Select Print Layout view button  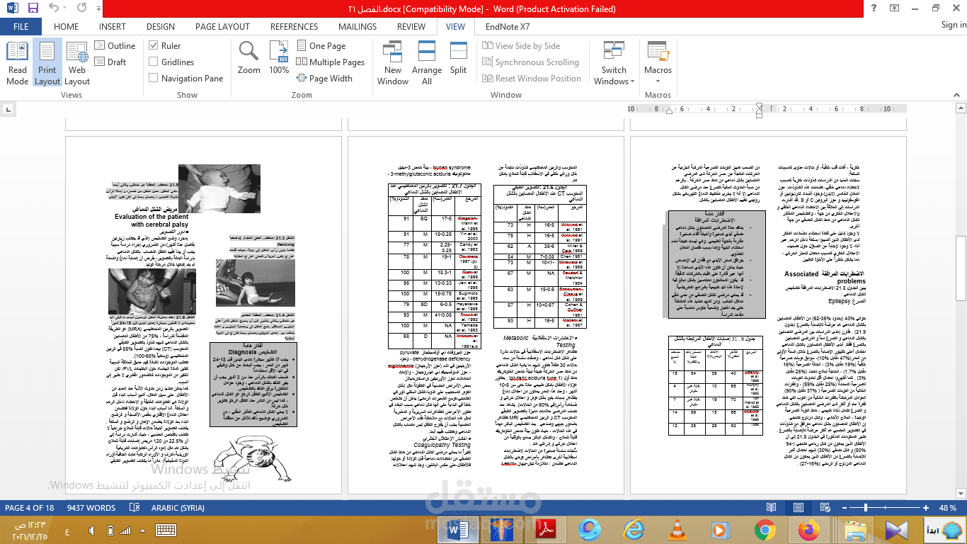[47, 63]
